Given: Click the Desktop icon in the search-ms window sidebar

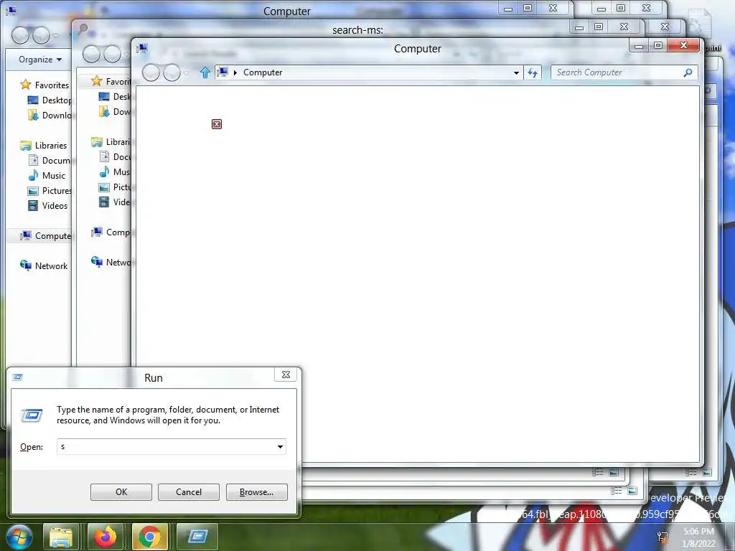Looking at the screenshot, I should coord(104,97).
